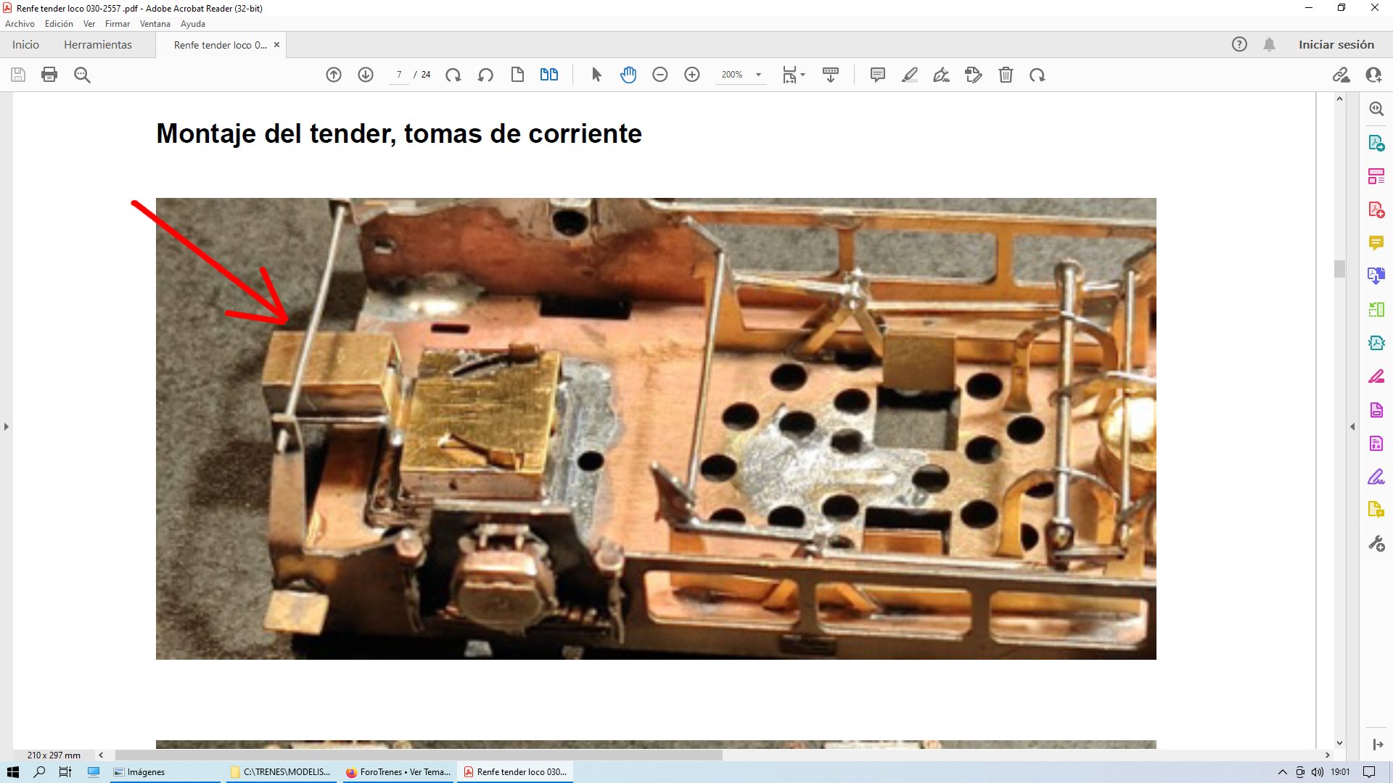Image resolution: width=1393 pixels, height=783 pixels.
Task: Switch to the Inicio tab
Action: click(25, 44)
